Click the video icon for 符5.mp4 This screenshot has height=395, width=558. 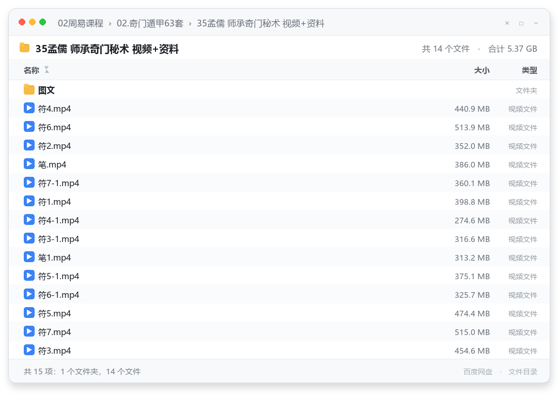(x=29, y=313)
